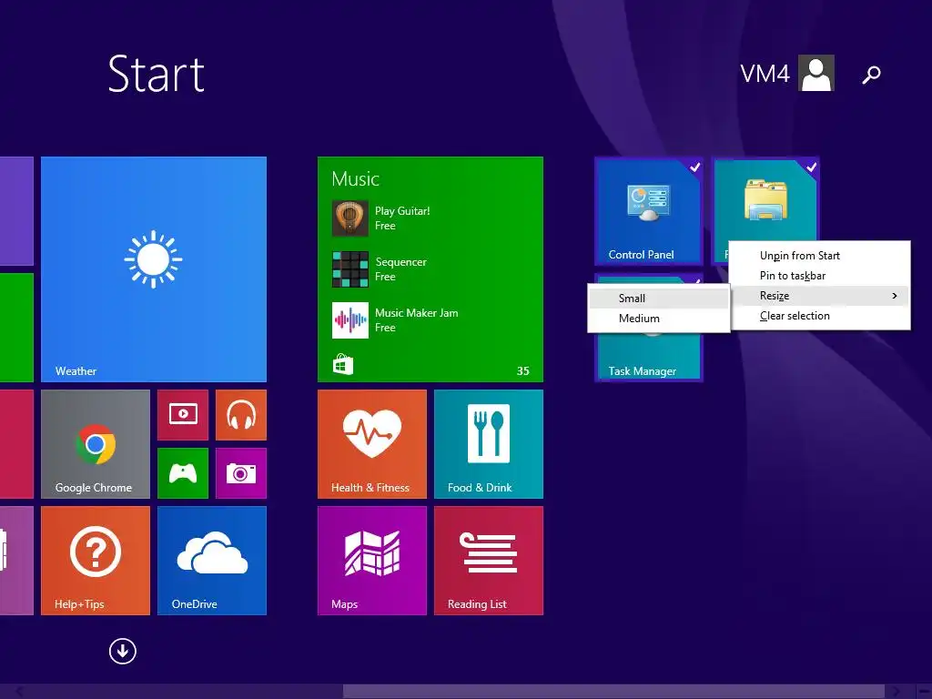Viewport: 932px width, 699px height.
Task: Click the Task Manager tile
Action: 648,357
